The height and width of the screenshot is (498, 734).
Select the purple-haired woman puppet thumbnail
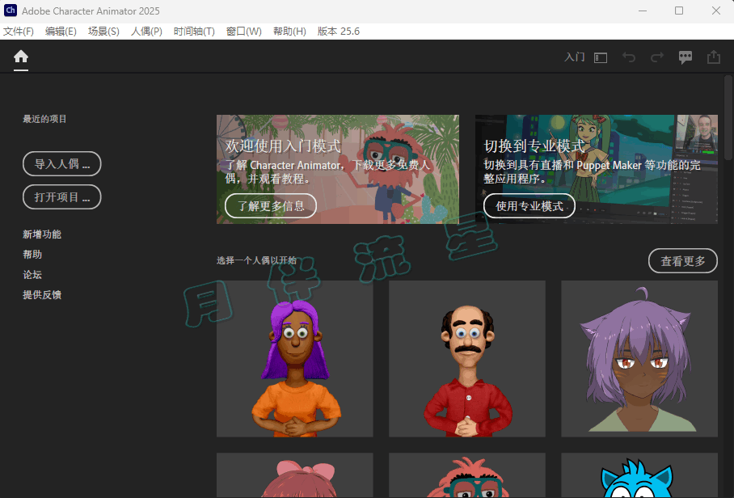[294, 359]
